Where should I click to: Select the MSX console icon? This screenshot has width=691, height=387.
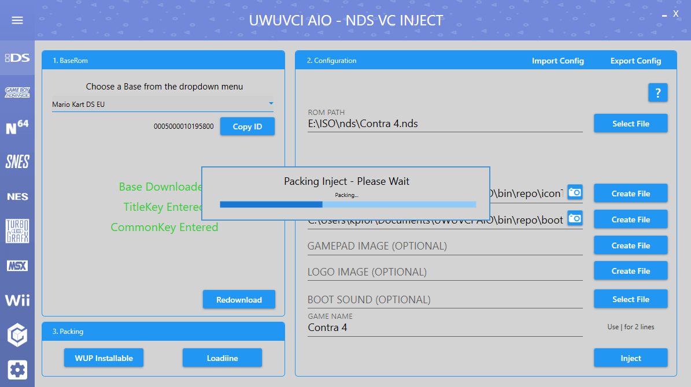click(17, 265)
